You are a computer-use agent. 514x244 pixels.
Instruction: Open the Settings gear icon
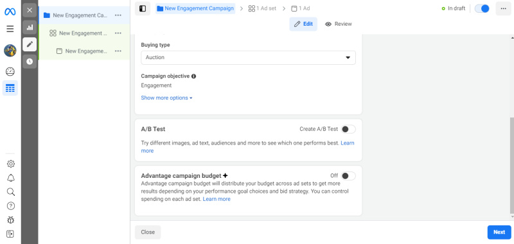[x=11, y=164]
